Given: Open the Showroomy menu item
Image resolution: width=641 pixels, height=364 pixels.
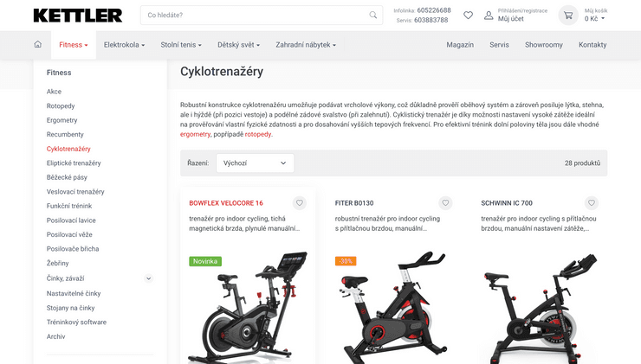Looking at the screenshot, I should click(543, 45).
